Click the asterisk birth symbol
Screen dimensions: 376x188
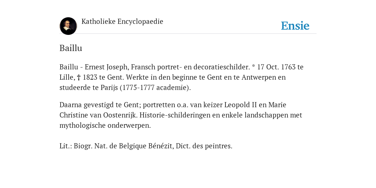[x=253, y=67]
